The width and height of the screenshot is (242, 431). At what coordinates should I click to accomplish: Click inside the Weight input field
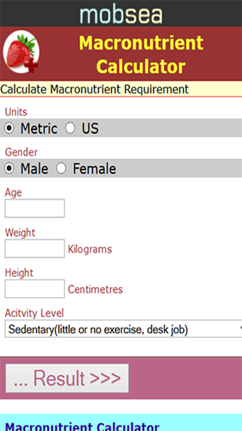click(x=34, y=248)
